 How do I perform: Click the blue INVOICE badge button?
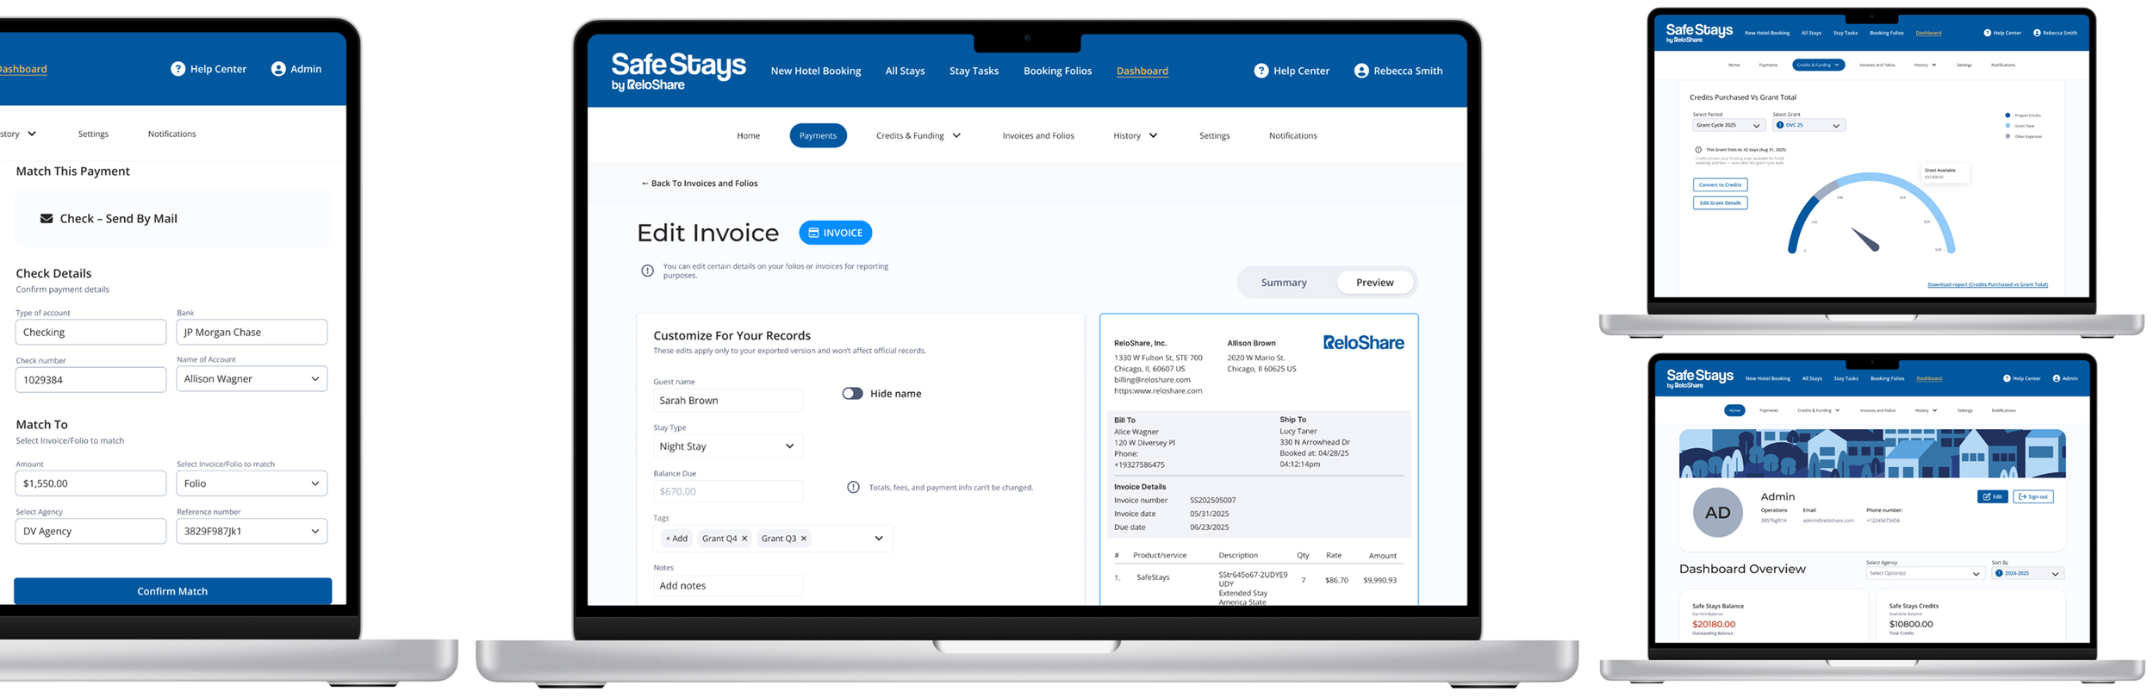(x=835, y=233)
